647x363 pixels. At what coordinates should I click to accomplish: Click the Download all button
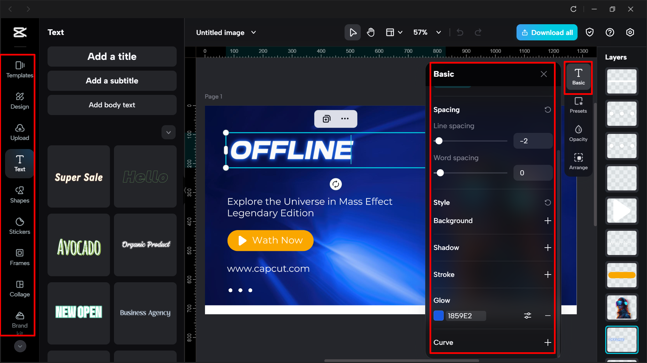[547, 32]
